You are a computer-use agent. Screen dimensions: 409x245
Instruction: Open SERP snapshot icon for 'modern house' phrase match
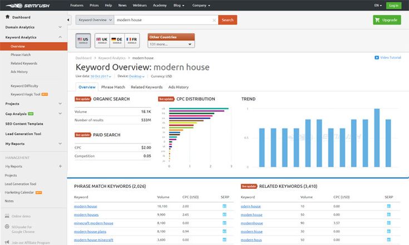(224, 206)
